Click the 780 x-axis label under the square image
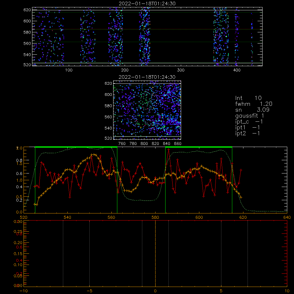 coord(133,144)
